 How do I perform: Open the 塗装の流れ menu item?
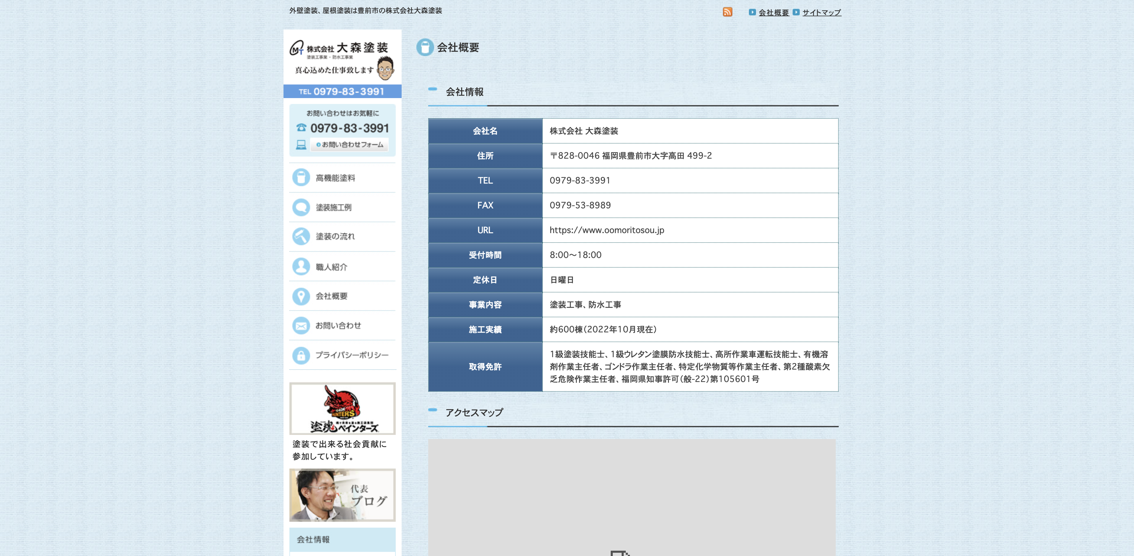pyautogui.click(x=342, y=236)
